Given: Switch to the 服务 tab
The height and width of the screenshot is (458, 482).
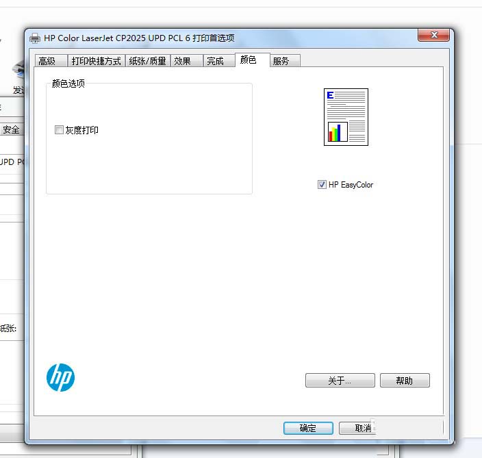Looking at the screenshot, I should [285, 61].
